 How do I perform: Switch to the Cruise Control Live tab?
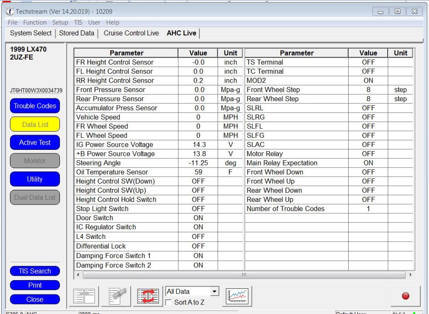131,33
